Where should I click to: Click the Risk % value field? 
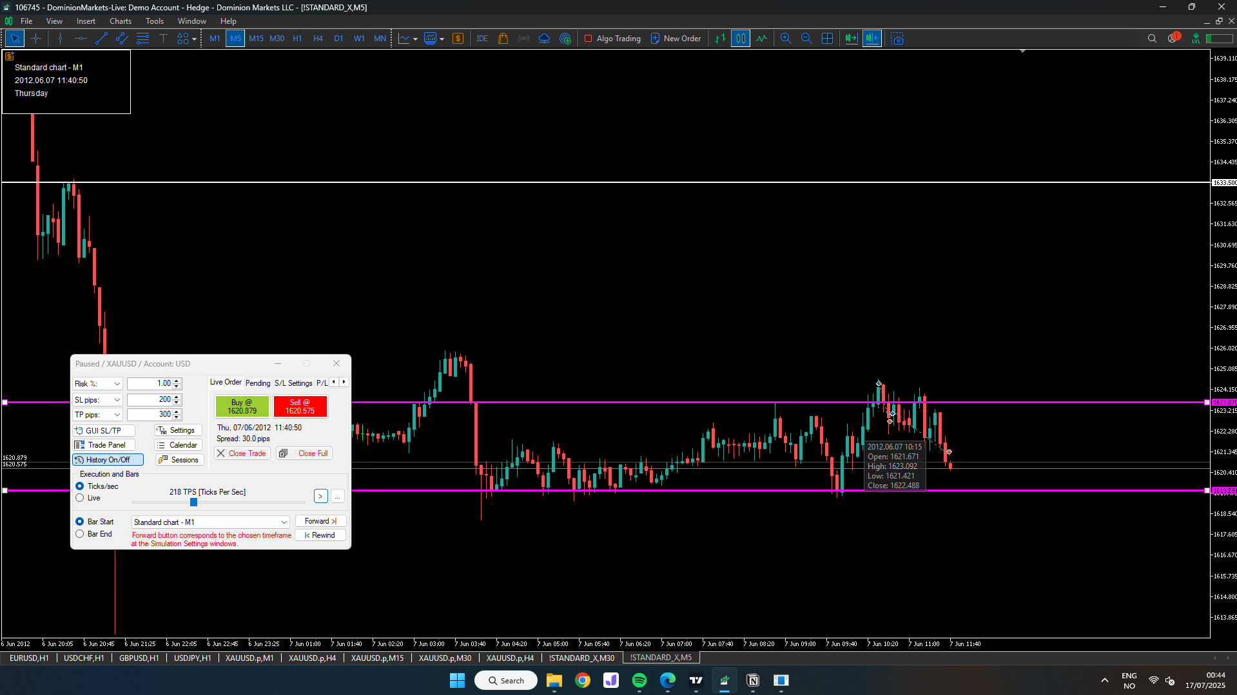(x=150, y=384)
